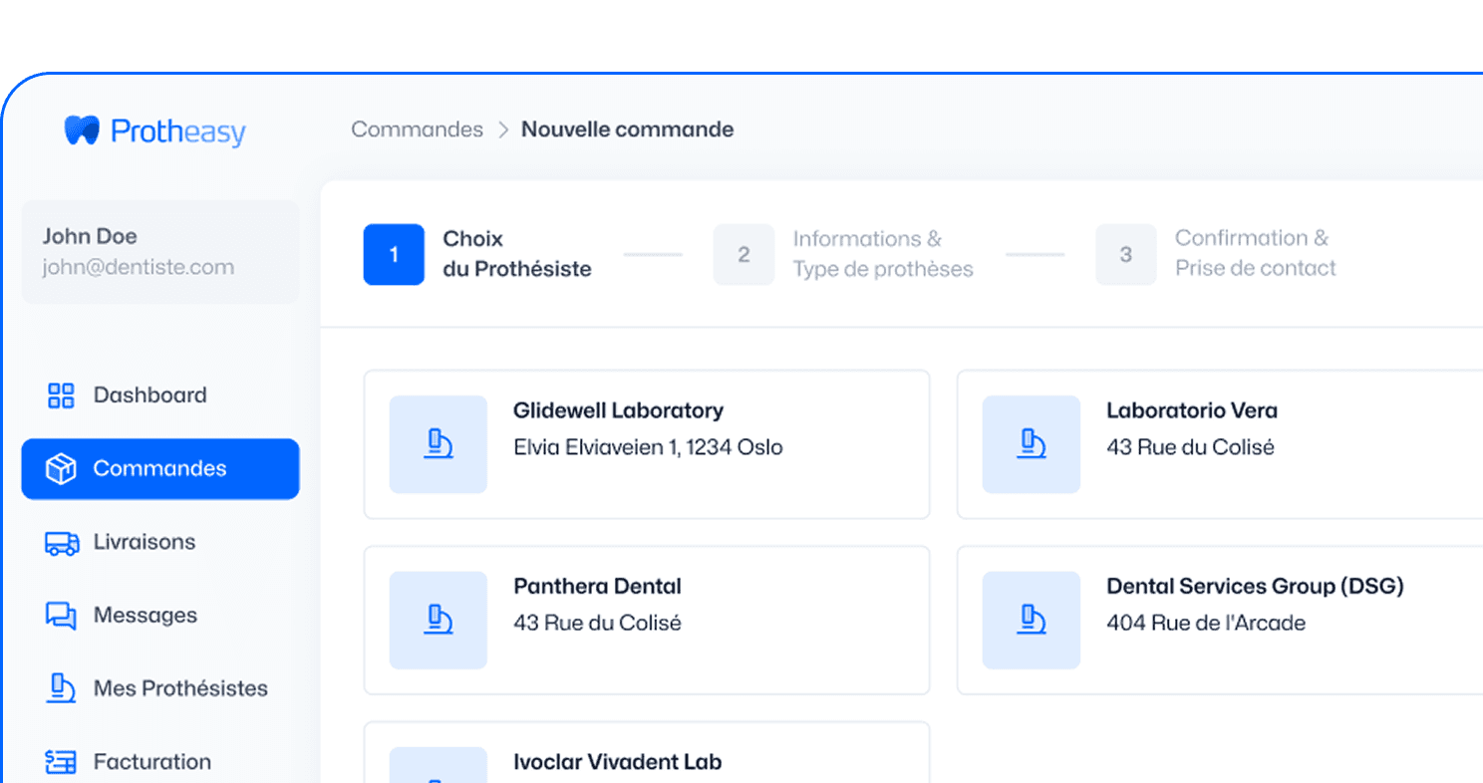1483x783 pixels.
Task: Click the Glidewell Laboratory microscope icon
Action: tap(438, 444)
